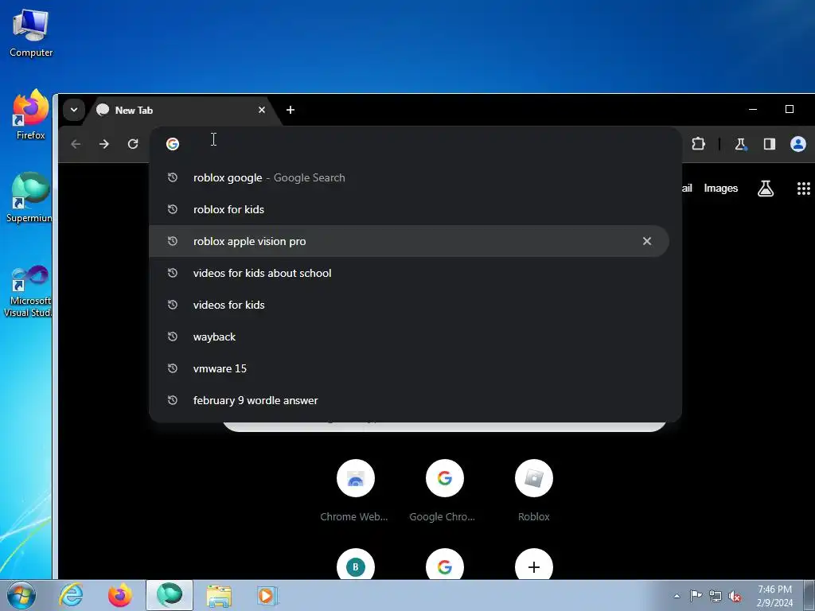Click the Google icon in the address bar
815x611 pixels.
pyautogui.click(x=173, y=144)
